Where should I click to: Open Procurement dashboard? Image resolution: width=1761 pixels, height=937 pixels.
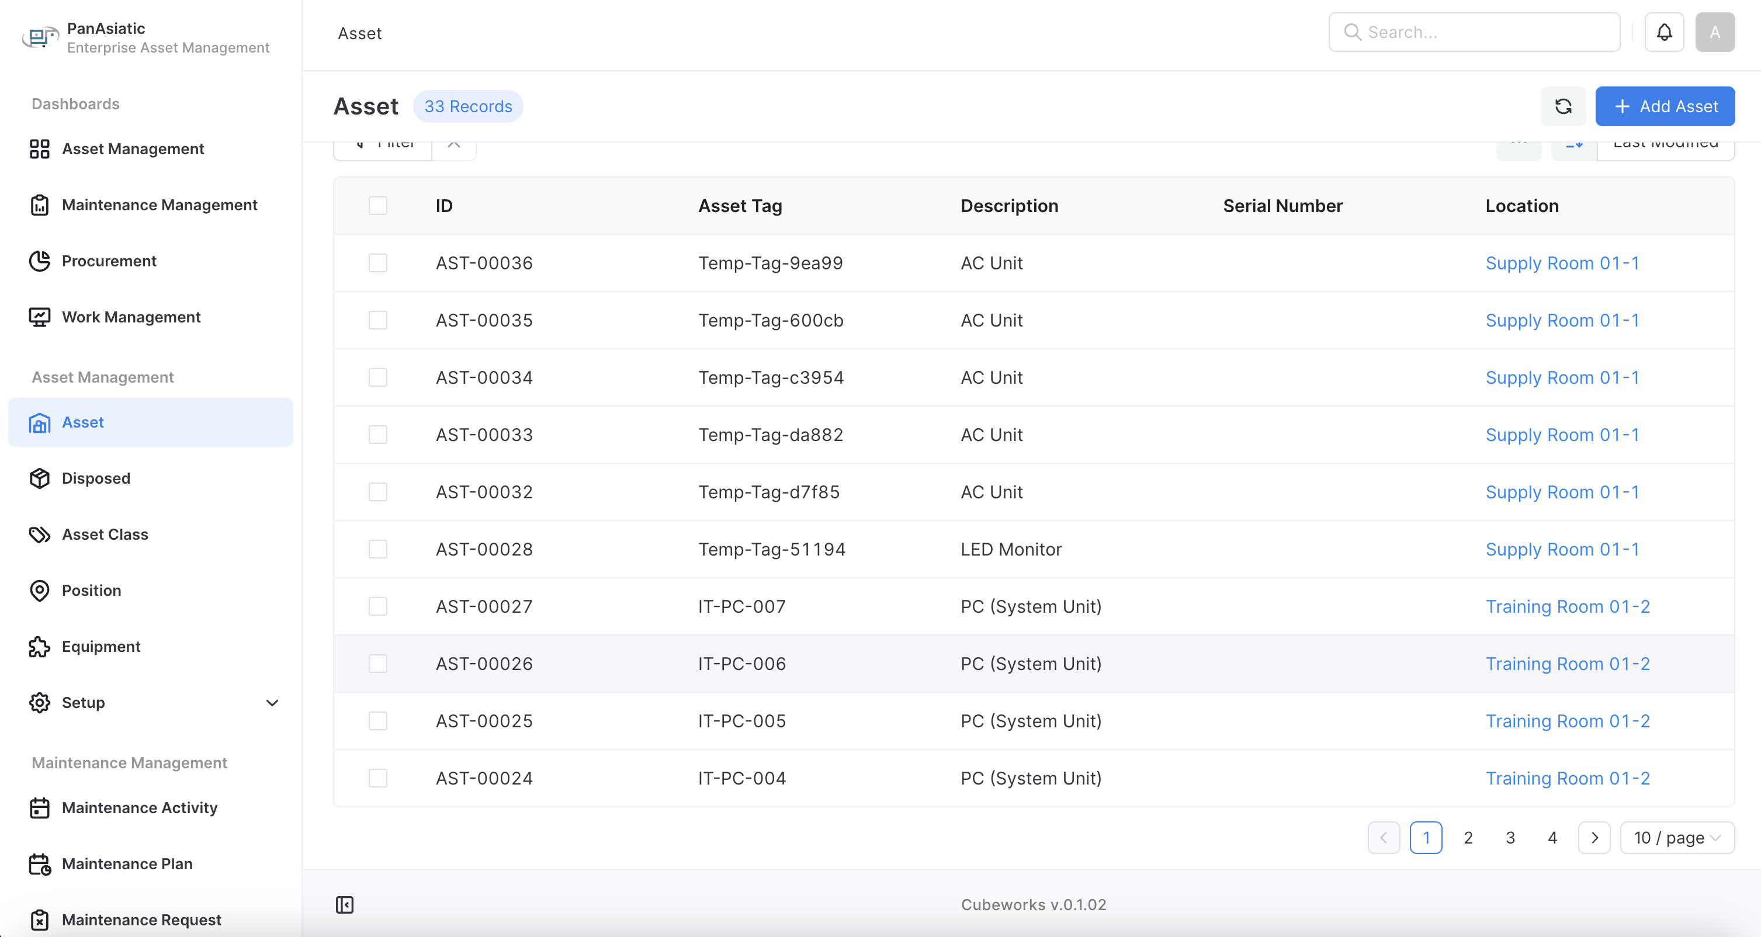pyautogui.click(x=109, y=261)
